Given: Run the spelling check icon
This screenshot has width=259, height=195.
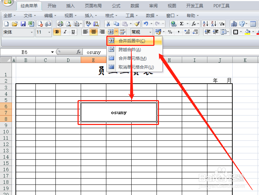Looking at the screenshot, I should tap(88, 24).
